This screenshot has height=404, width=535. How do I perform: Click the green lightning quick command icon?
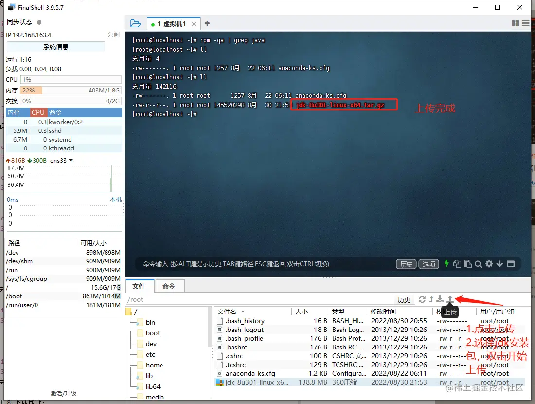tap(446, 264)
